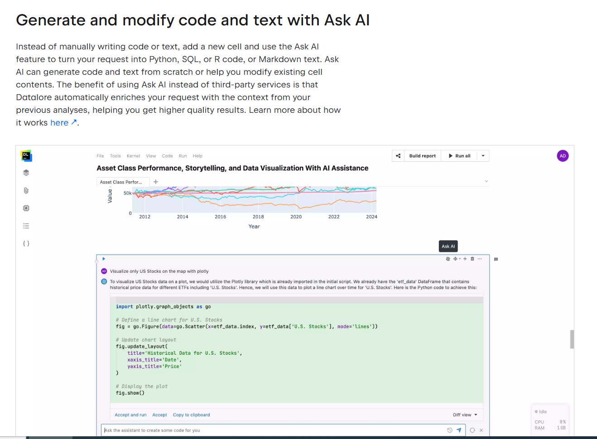Click the Idle kernel status indicator

pos(541,412)
